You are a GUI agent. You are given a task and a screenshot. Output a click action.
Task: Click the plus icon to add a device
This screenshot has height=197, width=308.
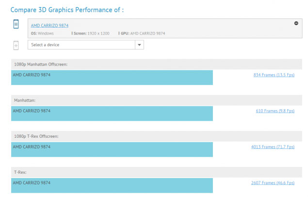pyautogui.click(x=16, y=45)
